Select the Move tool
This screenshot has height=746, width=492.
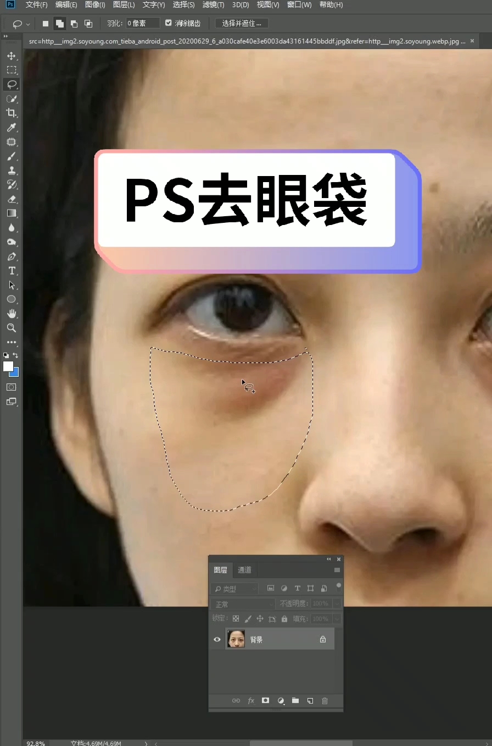11,56
